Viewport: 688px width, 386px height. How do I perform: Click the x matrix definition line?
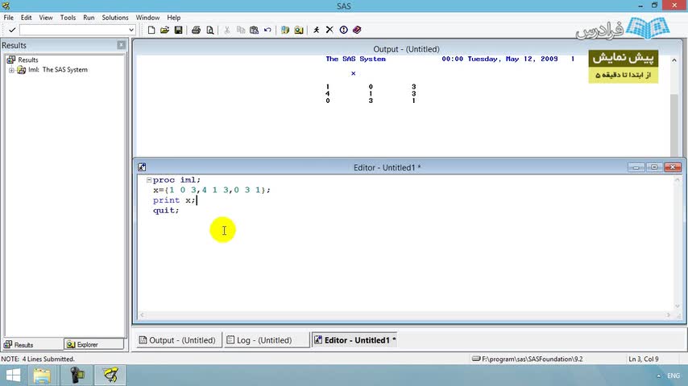[212, 190]
